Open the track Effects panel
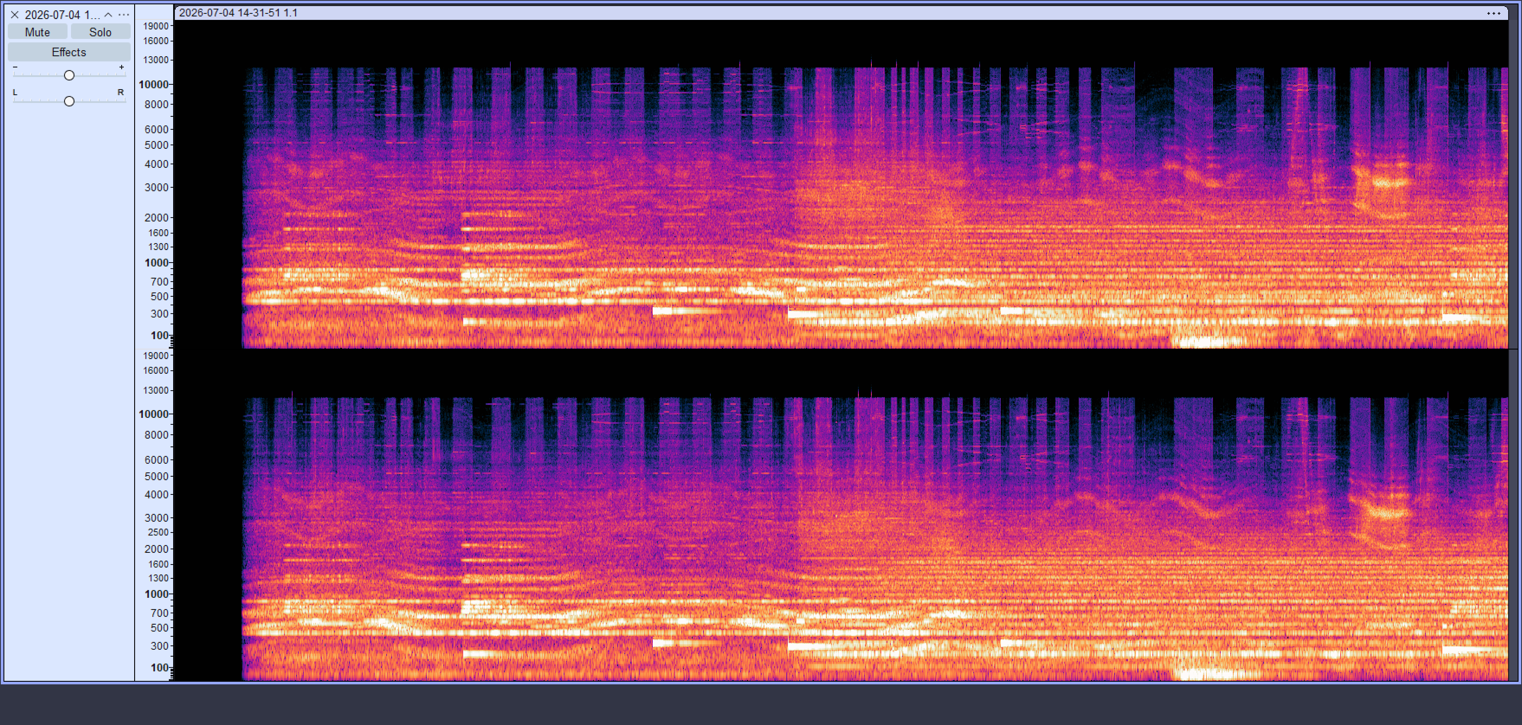The width and height of the screenshot is (1522, 725). [x=69, y=52]
